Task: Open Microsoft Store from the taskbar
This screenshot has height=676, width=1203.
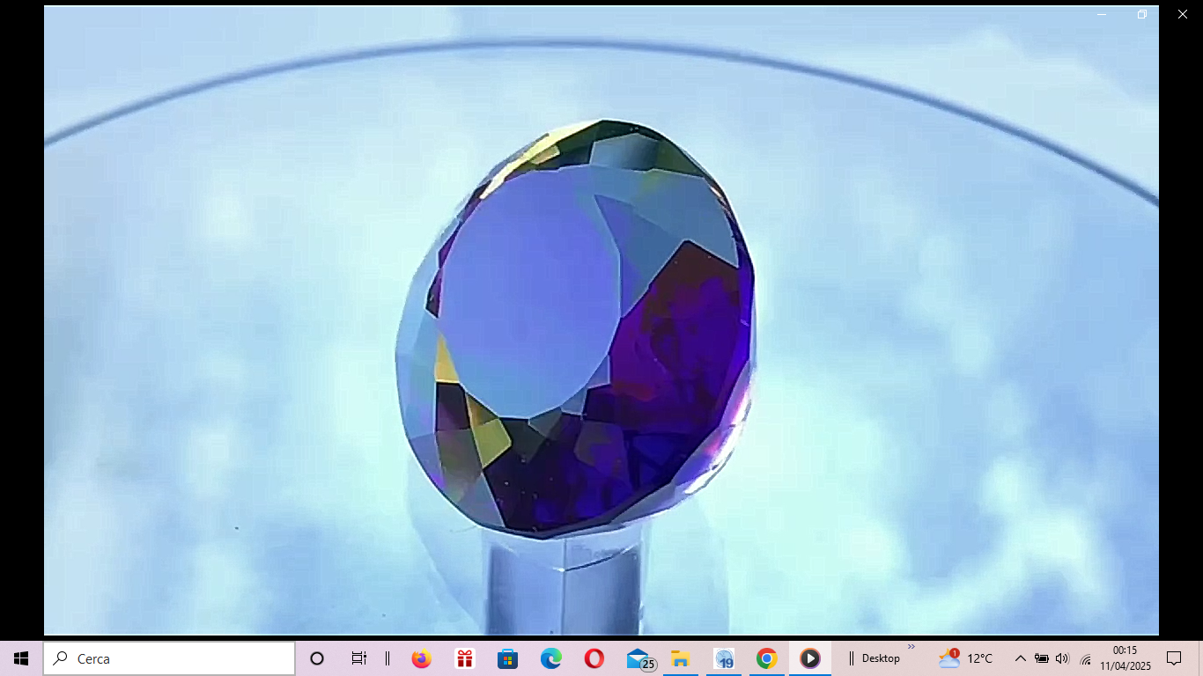Action: [507, 658]
